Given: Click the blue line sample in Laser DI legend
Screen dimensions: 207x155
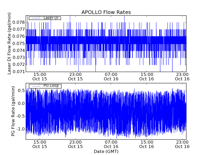Looking at the screenshot, I should pyautogui.click(x=36, y=18).
